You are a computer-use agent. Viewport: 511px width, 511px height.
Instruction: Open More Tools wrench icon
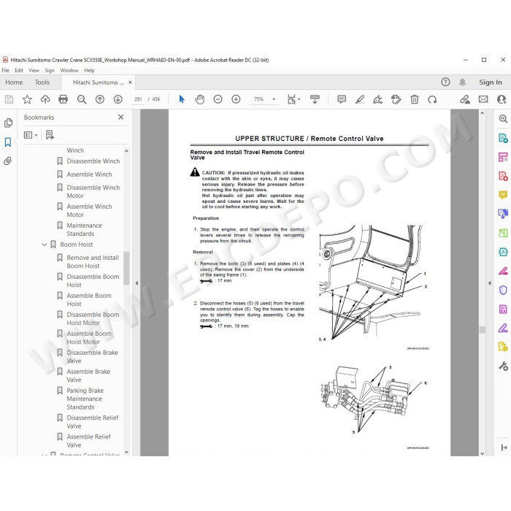503,366
